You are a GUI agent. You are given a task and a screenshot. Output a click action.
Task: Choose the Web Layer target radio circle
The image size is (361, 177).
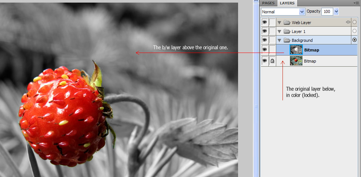coord(355,22)
